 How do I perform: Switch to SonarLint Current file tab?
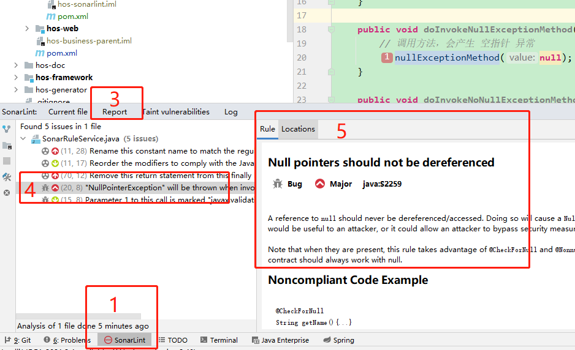click(68, 111)
